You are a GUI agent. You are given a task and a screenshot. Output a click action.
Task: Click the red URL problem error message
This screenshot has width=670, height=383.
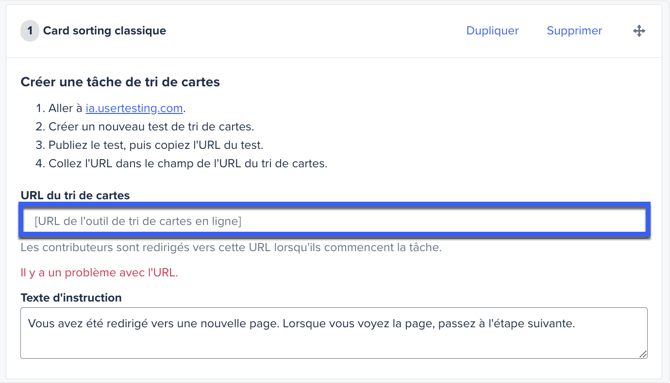(100, 272)
